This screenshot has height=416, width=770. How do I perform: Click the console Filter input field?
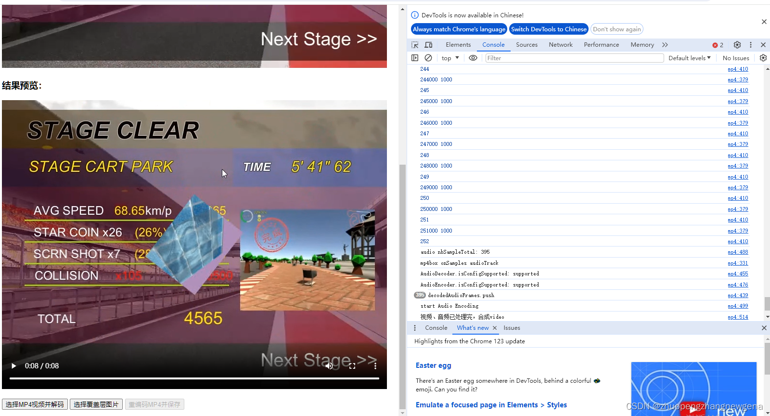coord(575,58)
